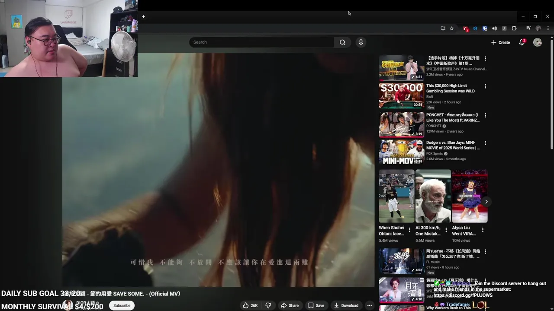Open the FOX Sports channel name

point(435,153)
